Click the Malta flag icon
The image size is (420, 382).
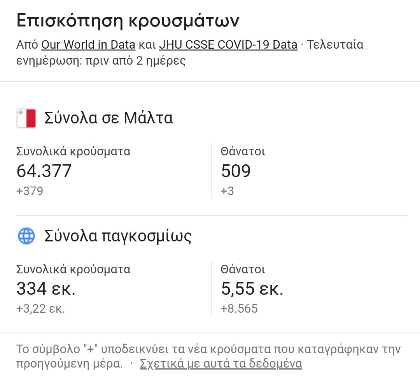[26, 118]
